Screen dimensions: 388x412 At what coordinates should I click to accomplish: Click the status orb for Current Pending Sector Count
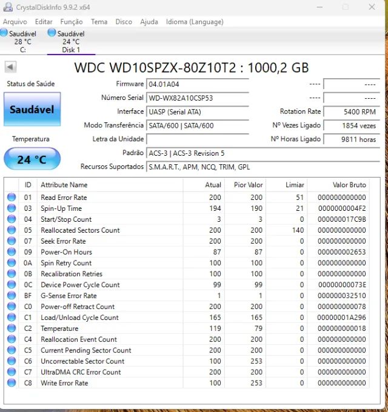click(x=12, y=350)
